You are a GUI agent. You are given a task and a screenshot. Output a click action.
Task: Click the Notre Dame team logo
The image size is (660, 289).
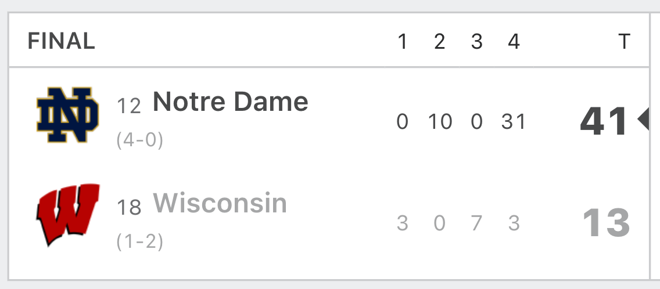coord(68,115)
